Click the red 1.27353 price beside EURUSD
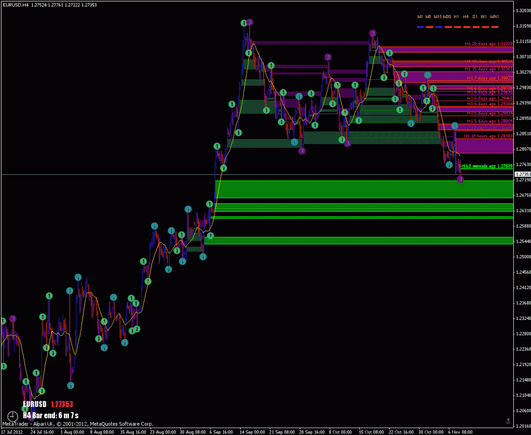This screenshot has width=531, height=435. pyautogui.click(x=62, y=404)
